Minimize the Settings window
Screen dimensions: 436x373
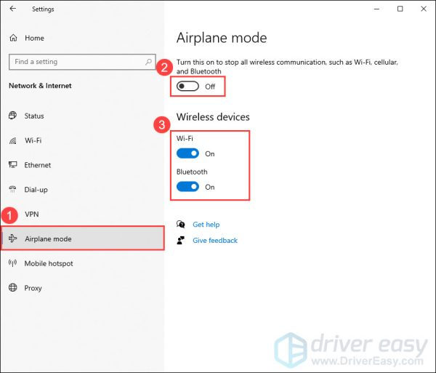pos(376,9)
